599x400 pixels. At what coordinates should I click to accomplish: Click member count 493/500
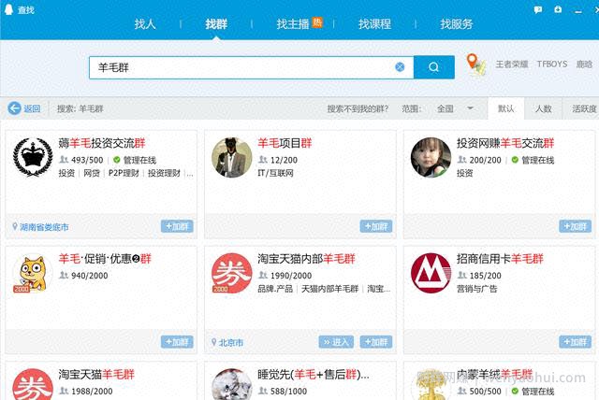point(87,160)
